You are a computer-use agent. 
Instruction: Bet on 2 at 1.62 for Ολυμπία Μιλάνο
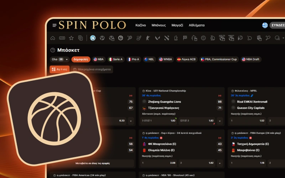[197, 163]
